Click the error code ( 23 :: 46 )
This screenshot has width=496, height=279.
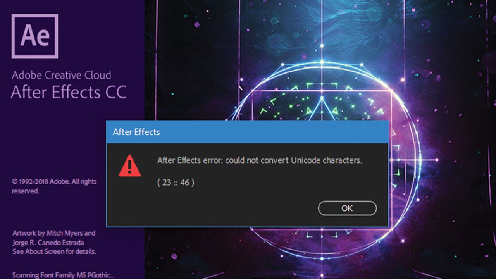[x=176, y=182]
